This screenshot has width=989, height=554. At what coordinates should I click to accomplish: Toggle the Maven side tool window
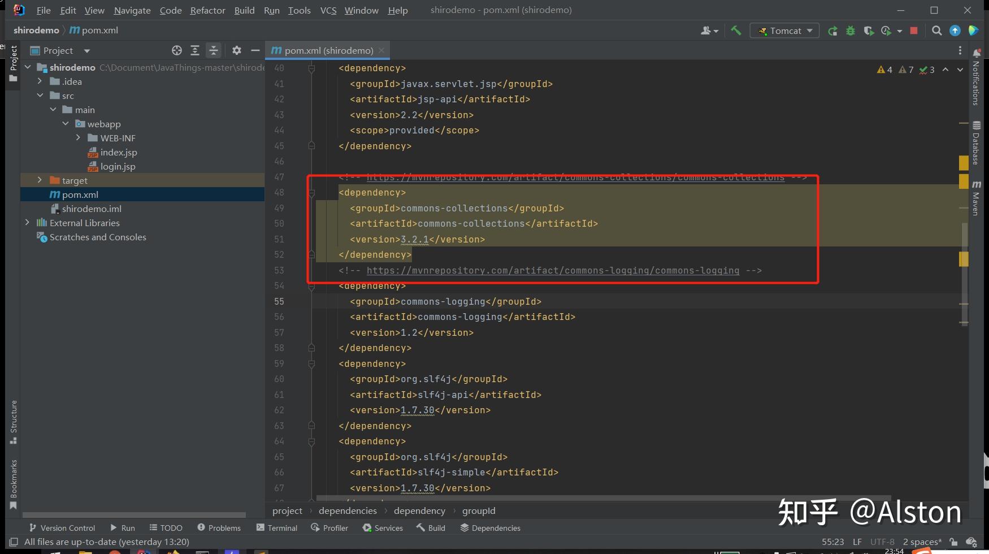[x=976, y=198]
